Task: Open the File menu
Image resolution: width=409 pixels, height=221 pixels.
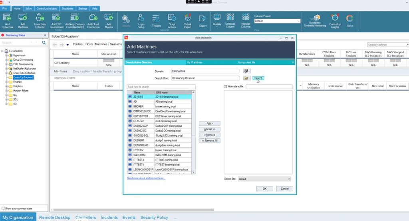Action: click(x=4, y=9)
